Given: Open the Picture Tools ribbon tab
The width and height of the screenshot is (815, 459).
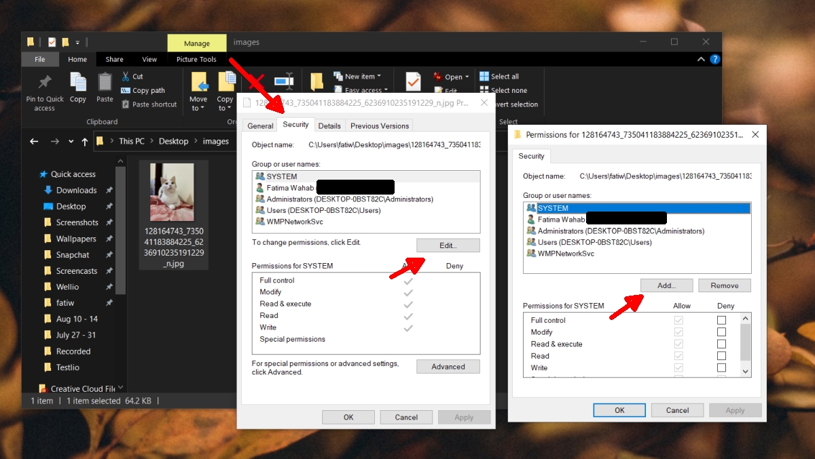Looking at the screenshot, I should tap(196, 59).
